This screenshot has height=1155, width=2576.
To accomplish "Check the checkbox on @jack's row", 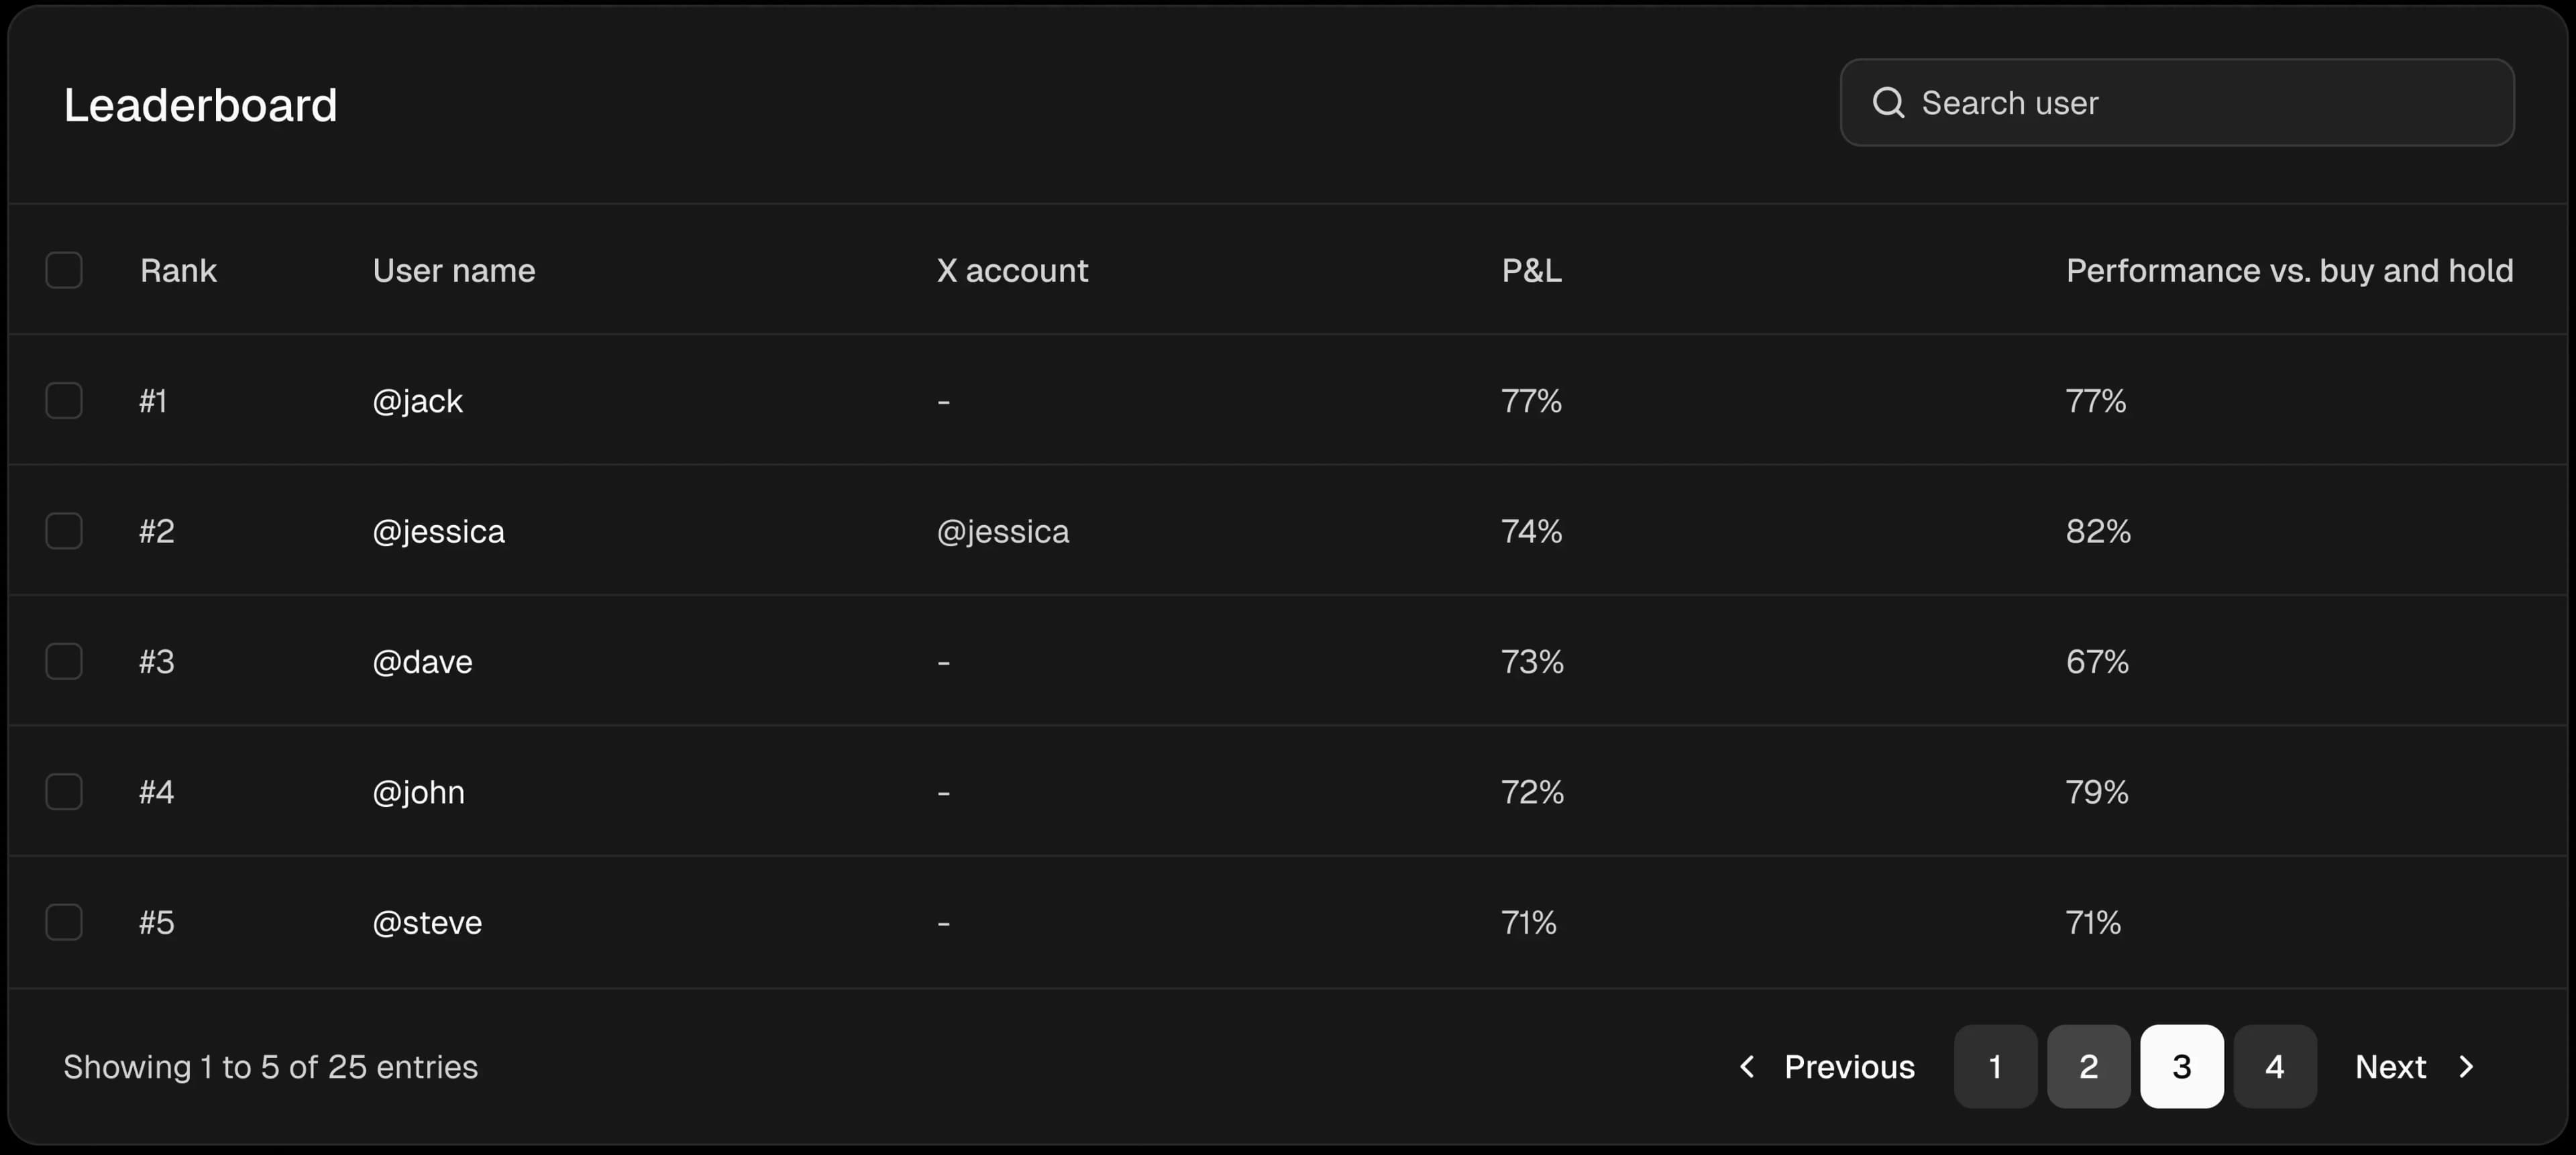I will (64, 400).
